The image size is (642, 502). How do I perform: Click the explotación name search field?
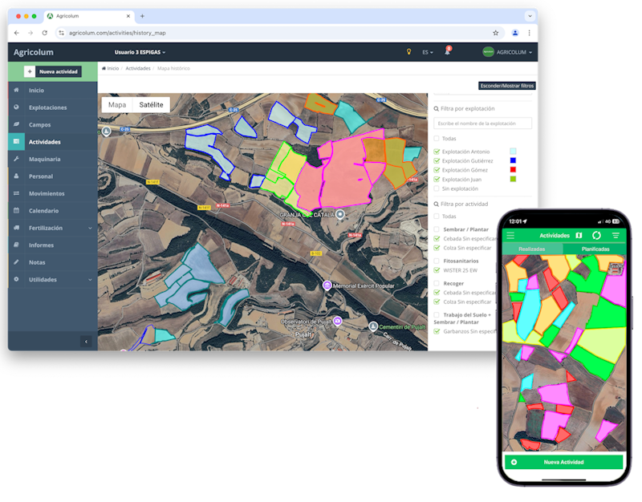482,123
